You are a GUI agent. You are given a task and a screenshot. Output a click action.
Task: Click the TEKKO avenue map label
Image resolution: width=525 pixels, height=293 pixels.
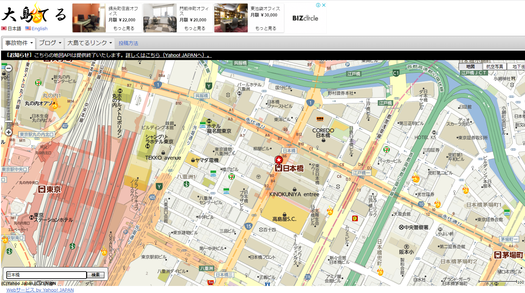point(163,158)
